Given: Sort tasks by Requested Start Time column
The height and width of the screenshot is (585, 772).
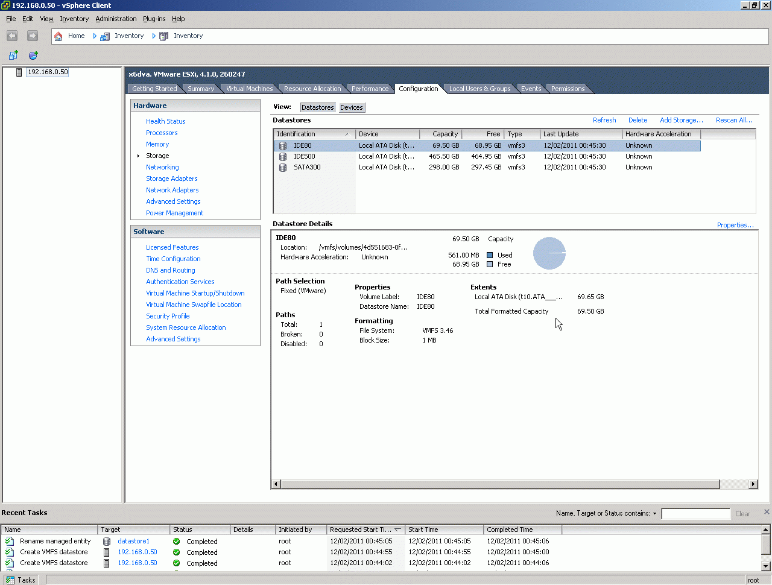Looking at the screenshot, I should pos(365,530).
